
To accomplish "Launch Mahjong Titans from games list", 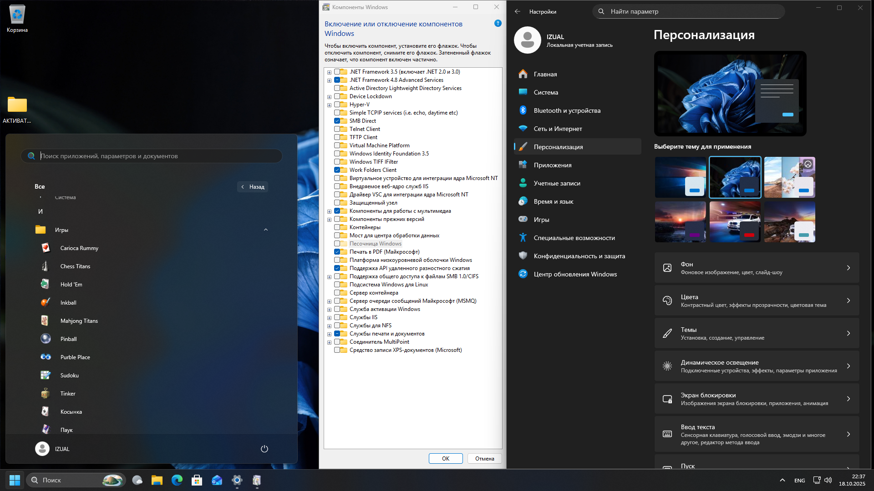I will 79,321.
